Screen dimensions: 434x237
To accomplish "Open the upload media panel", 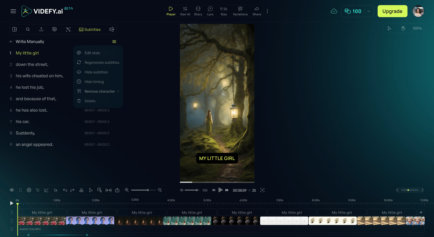I will click(x=41, y=29).
